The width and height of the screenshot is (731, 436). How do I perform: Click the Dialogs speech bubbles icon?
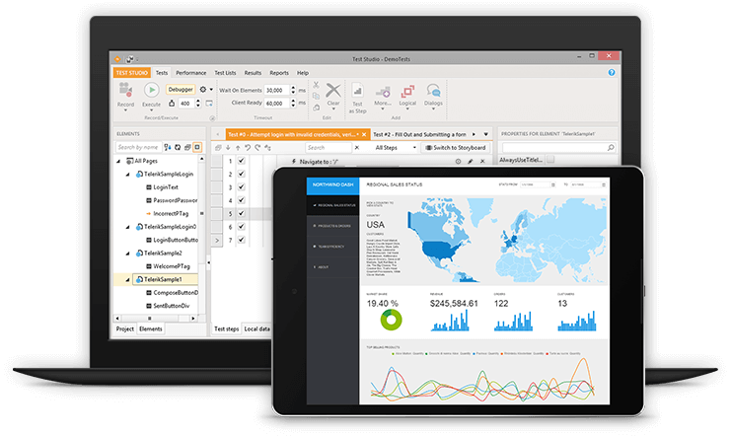pyautogui.click(x=433, y=91)
